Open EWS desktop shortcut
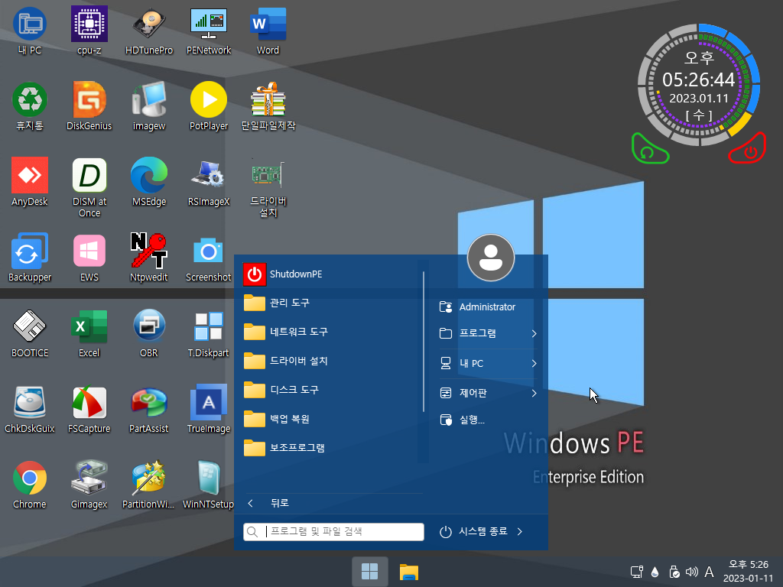This screenshot has width=783, height=587. pyautogui.click(x=89, y=258)
